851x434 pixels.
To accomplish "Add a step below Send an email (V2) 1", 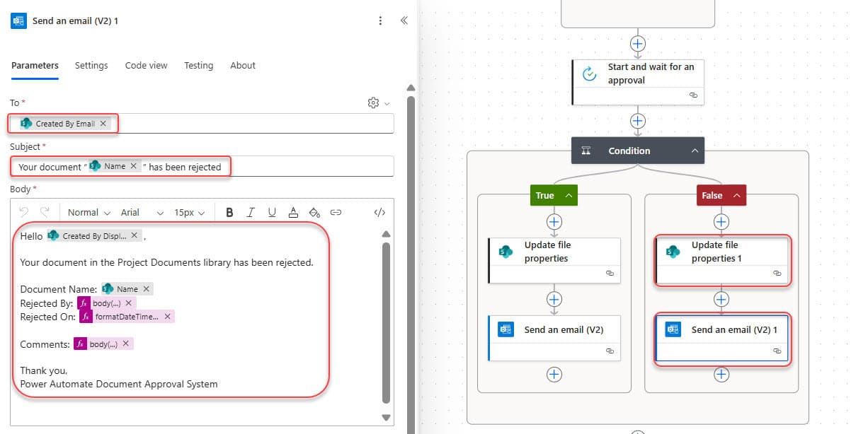I will (x=721, y=375).
